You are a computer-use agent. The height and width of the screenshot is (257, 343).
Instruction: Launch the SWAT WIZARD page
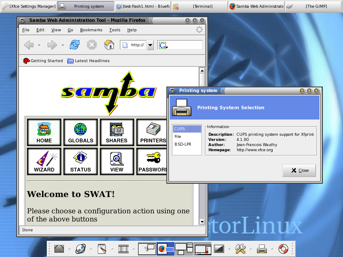(44, 161)
